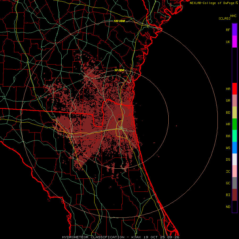This screenshot has height=239, width=239.
Task: Click the '[CLAS]' units label
Action: [224, 18]
